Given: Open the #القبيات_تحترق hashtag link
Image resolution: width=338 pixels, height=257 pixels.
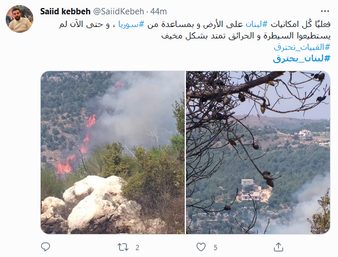Looking at the screenshot, I should (302, 47).
